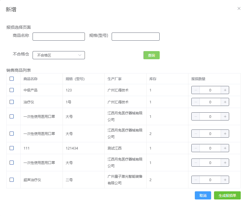This screenshot has height=216, width=246.
Task: Check the 中级产品 row checkbox
Action: pos(12,90)
